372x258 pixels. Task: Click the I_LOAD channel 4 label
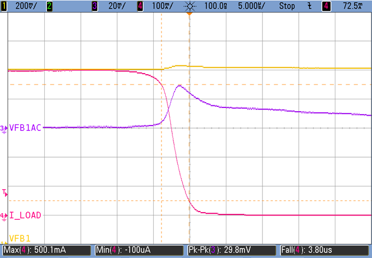[x=25, y=215]
